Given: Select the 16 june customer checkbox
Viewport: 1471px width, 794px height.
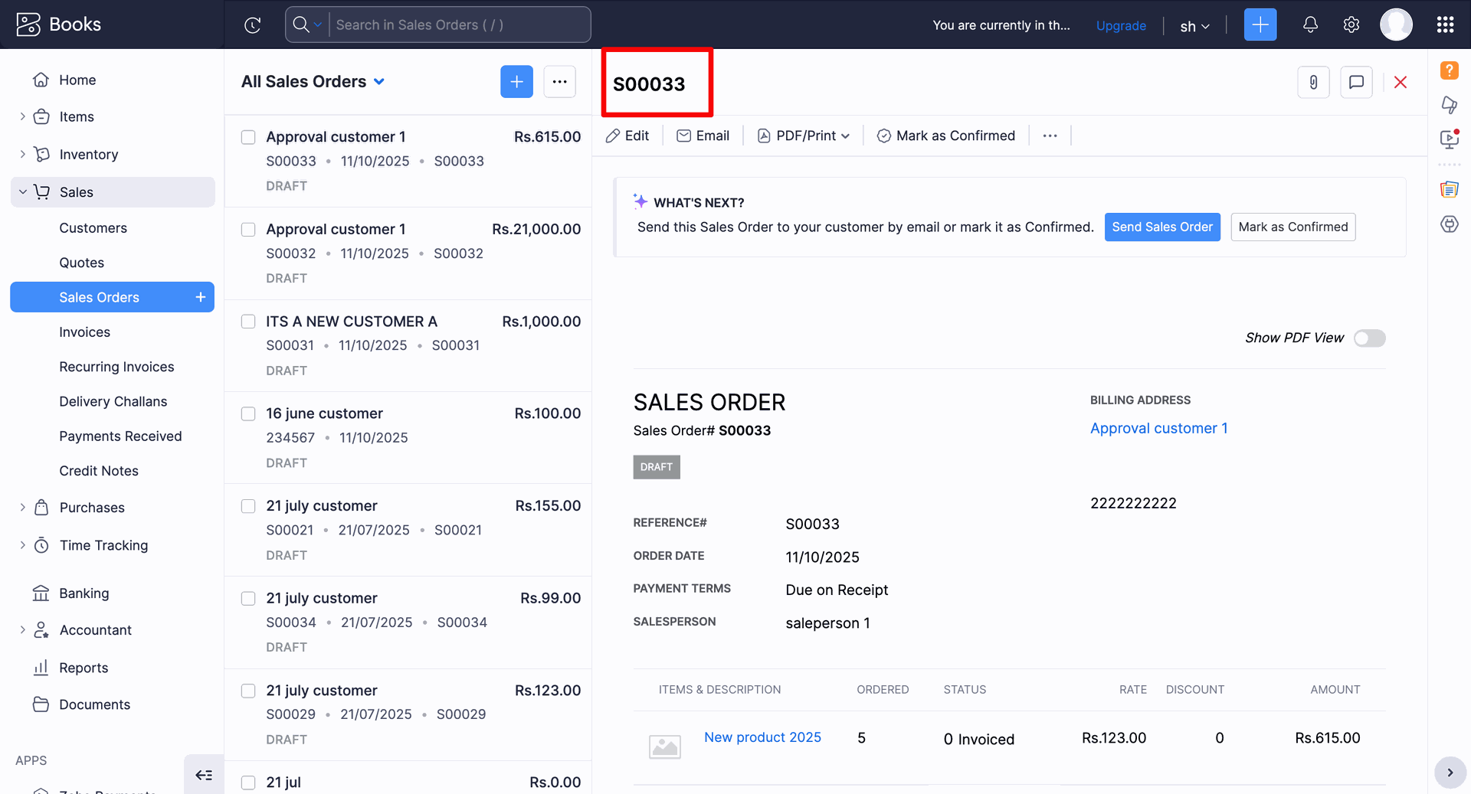Looking at the screenshot, I should tap(248, 413).
